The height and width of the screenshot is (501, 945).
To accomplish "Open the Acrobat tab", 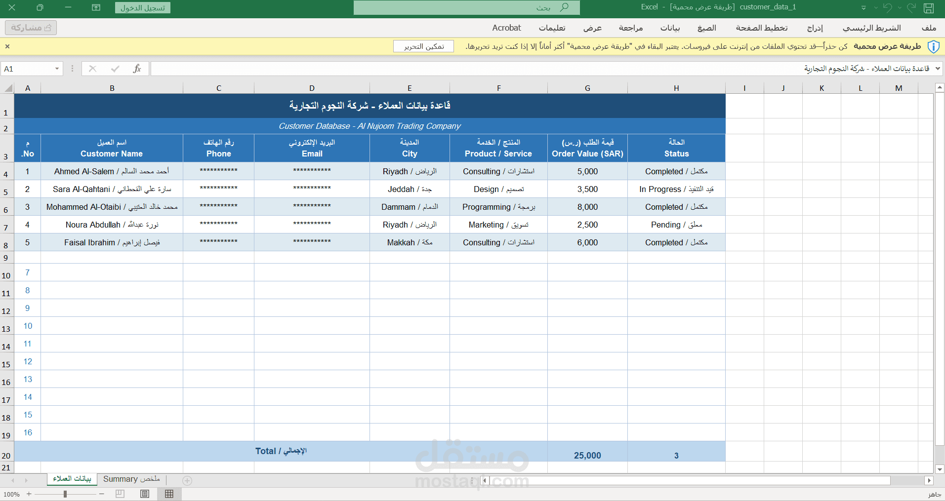I will [x=506, y=28].
